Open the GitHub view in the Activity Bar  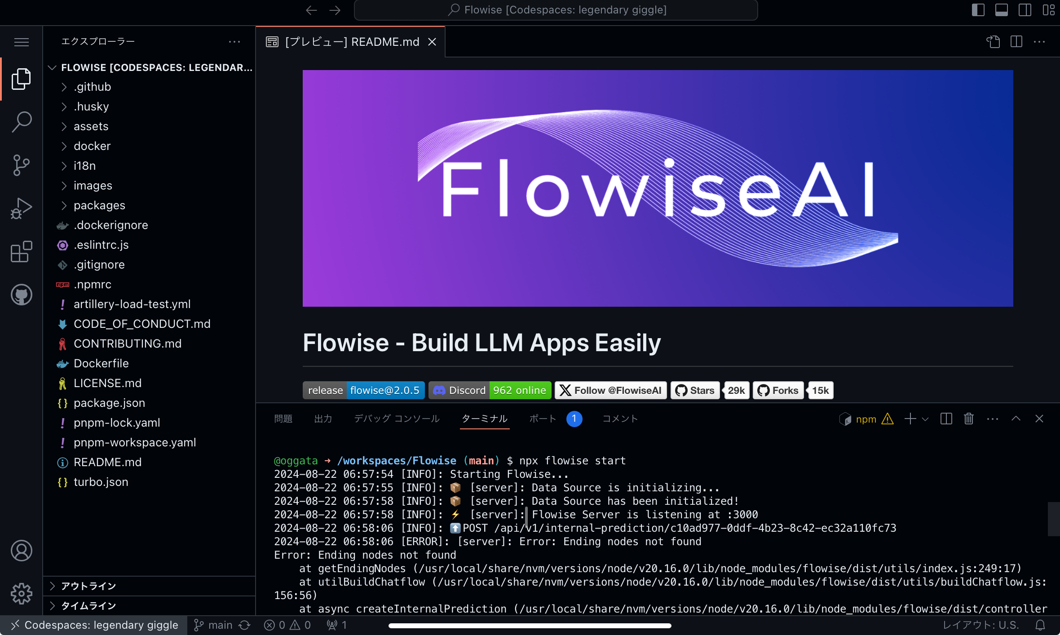(21, 295)
